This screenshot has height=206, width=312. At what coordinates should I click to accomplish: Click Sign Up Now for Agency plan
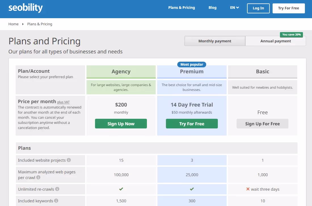121,124
